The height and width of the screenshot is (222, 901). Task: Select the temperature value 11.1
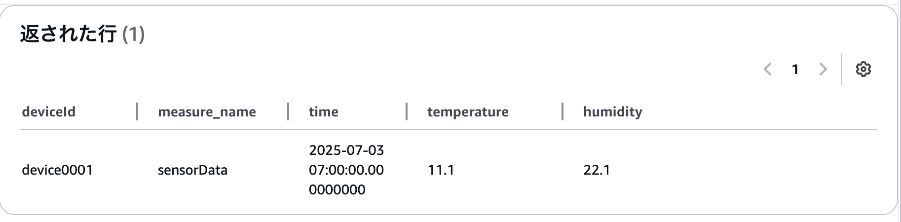pos(441,170)
